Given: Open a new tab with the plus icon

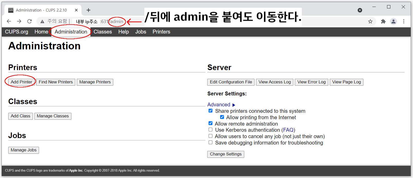Looking at the screenshot, I should tap(89, 10).
